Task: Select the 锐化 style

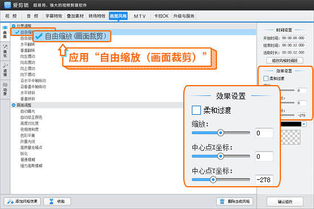Action: point(24,154)
